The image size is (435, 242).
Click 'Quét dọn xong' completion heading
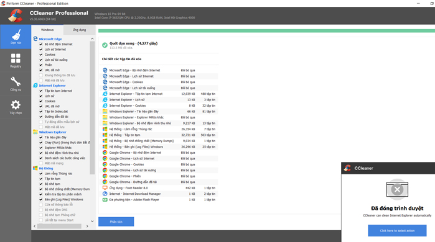point(133,43)
